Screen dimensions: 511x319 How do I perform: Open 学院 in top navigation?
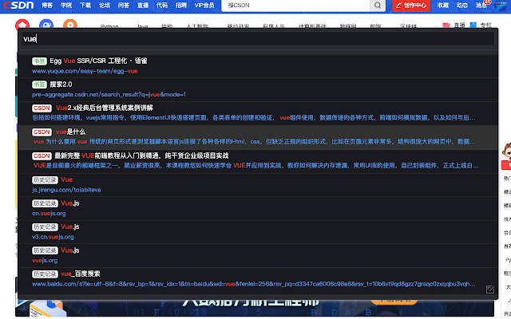(66, 6)
